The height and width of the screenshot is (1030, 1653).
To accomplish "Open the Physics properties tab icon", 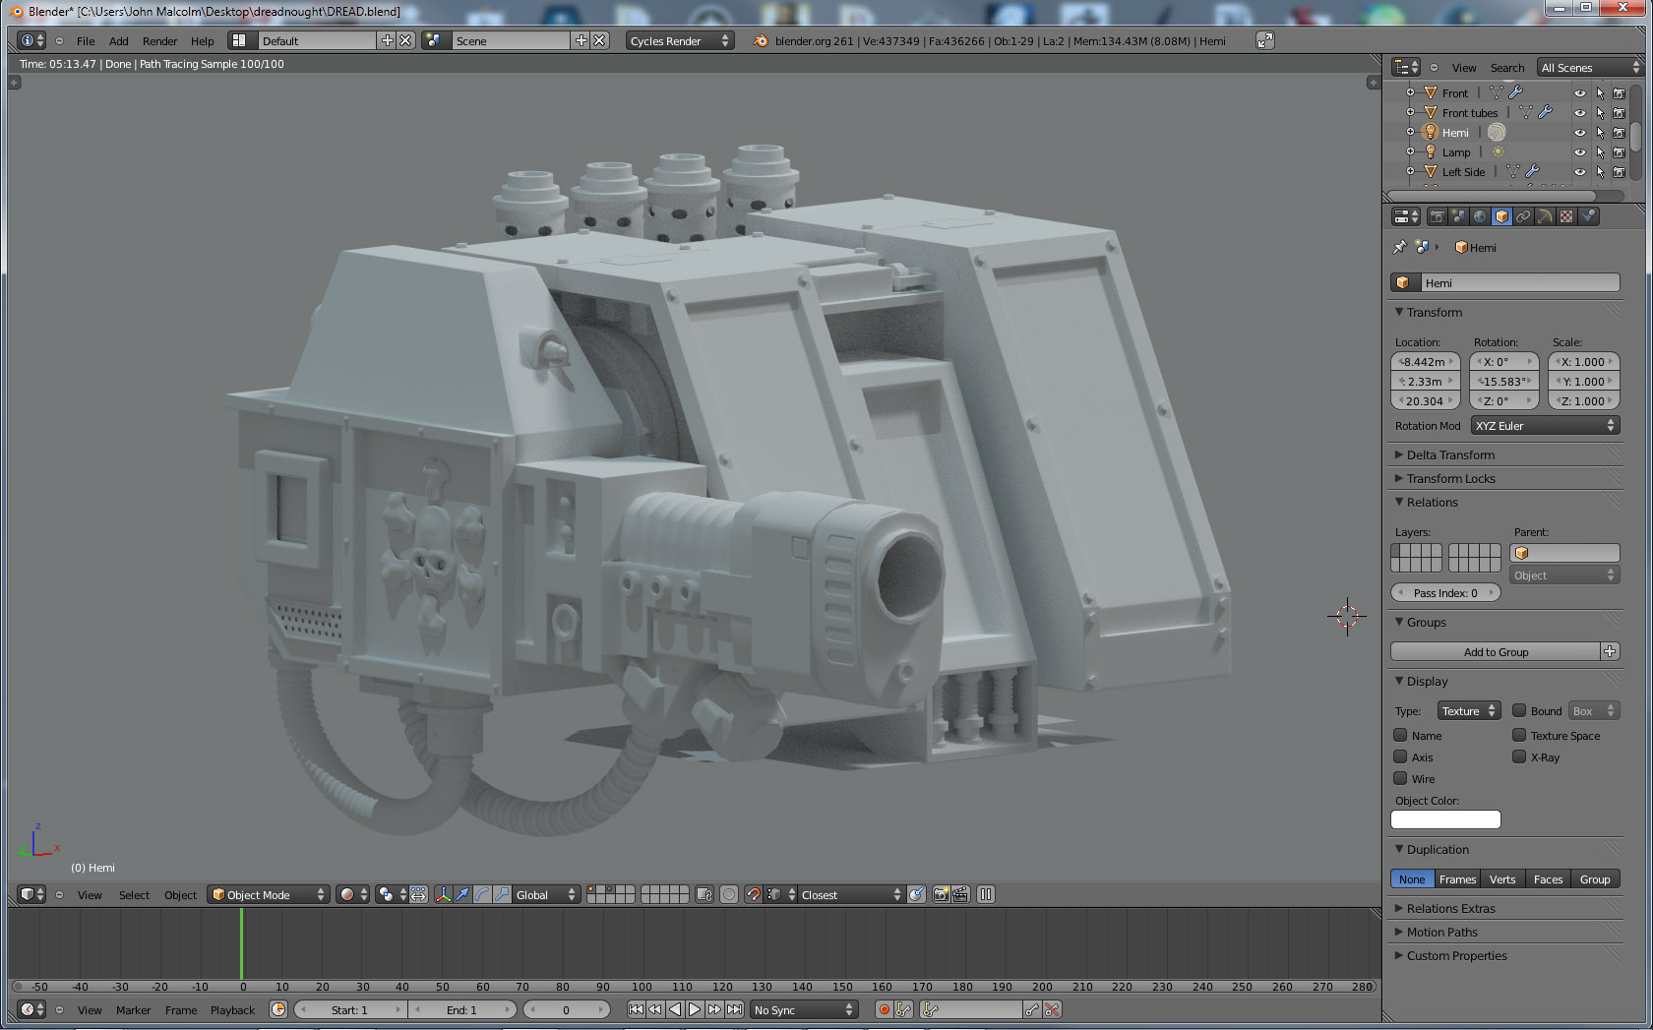I will coord(1588,216).
